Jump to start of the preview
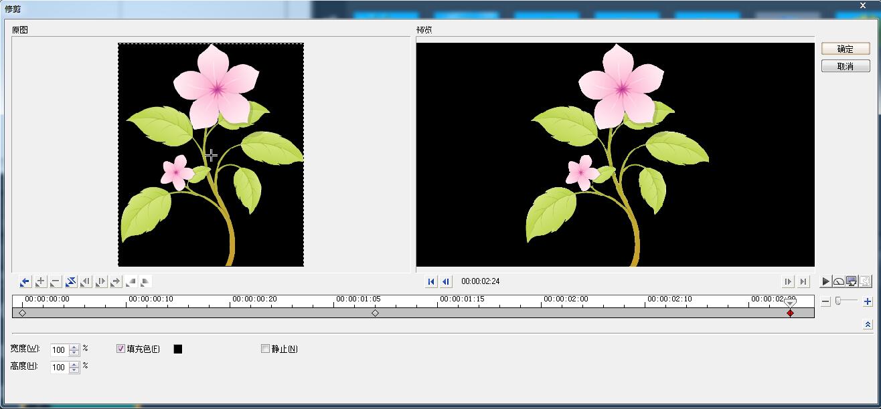 click(432, 282)
